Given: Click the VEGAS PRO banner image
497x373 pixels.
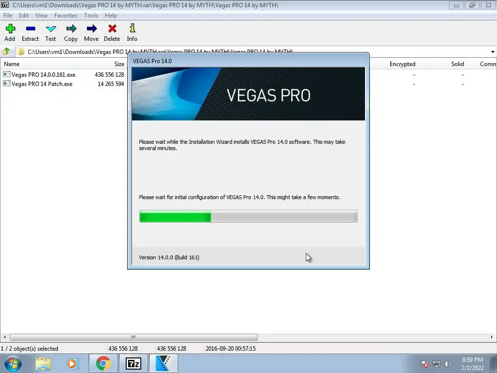Looking at the screenshot, I should coord(248,94).
